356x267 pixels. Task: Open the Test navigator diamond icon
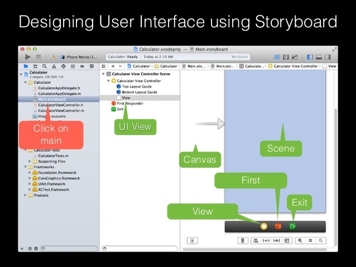(x=64, y=66)
